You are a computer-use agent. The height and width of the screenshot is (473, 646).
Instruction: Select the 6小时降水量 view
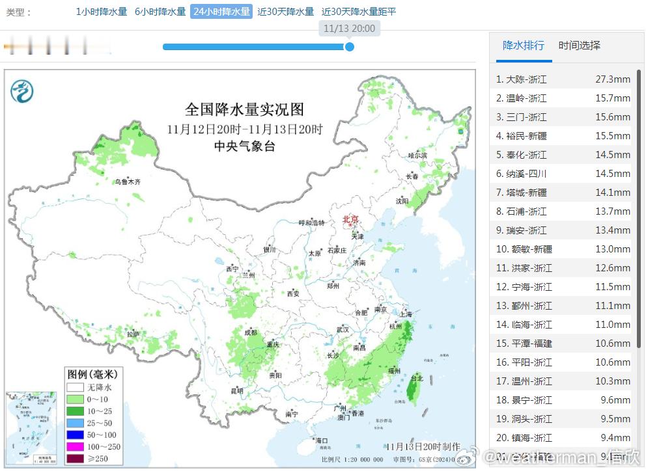[158, 11]
